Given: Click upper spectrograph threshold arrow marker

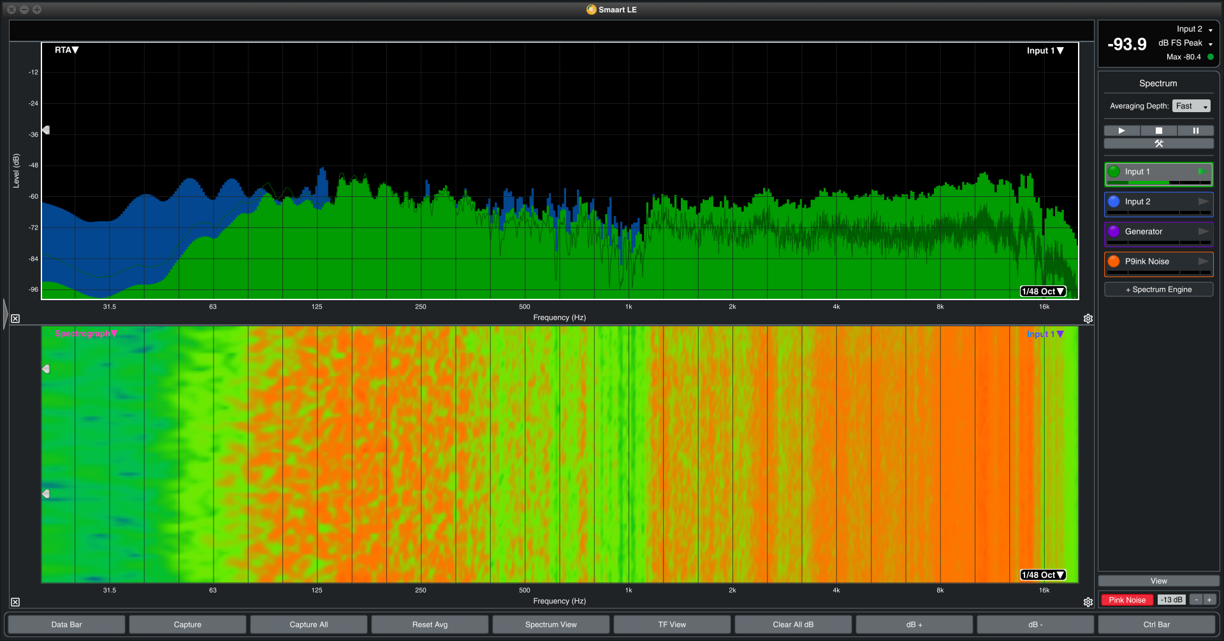Looking at the screenshot, I should pos(46,369).
